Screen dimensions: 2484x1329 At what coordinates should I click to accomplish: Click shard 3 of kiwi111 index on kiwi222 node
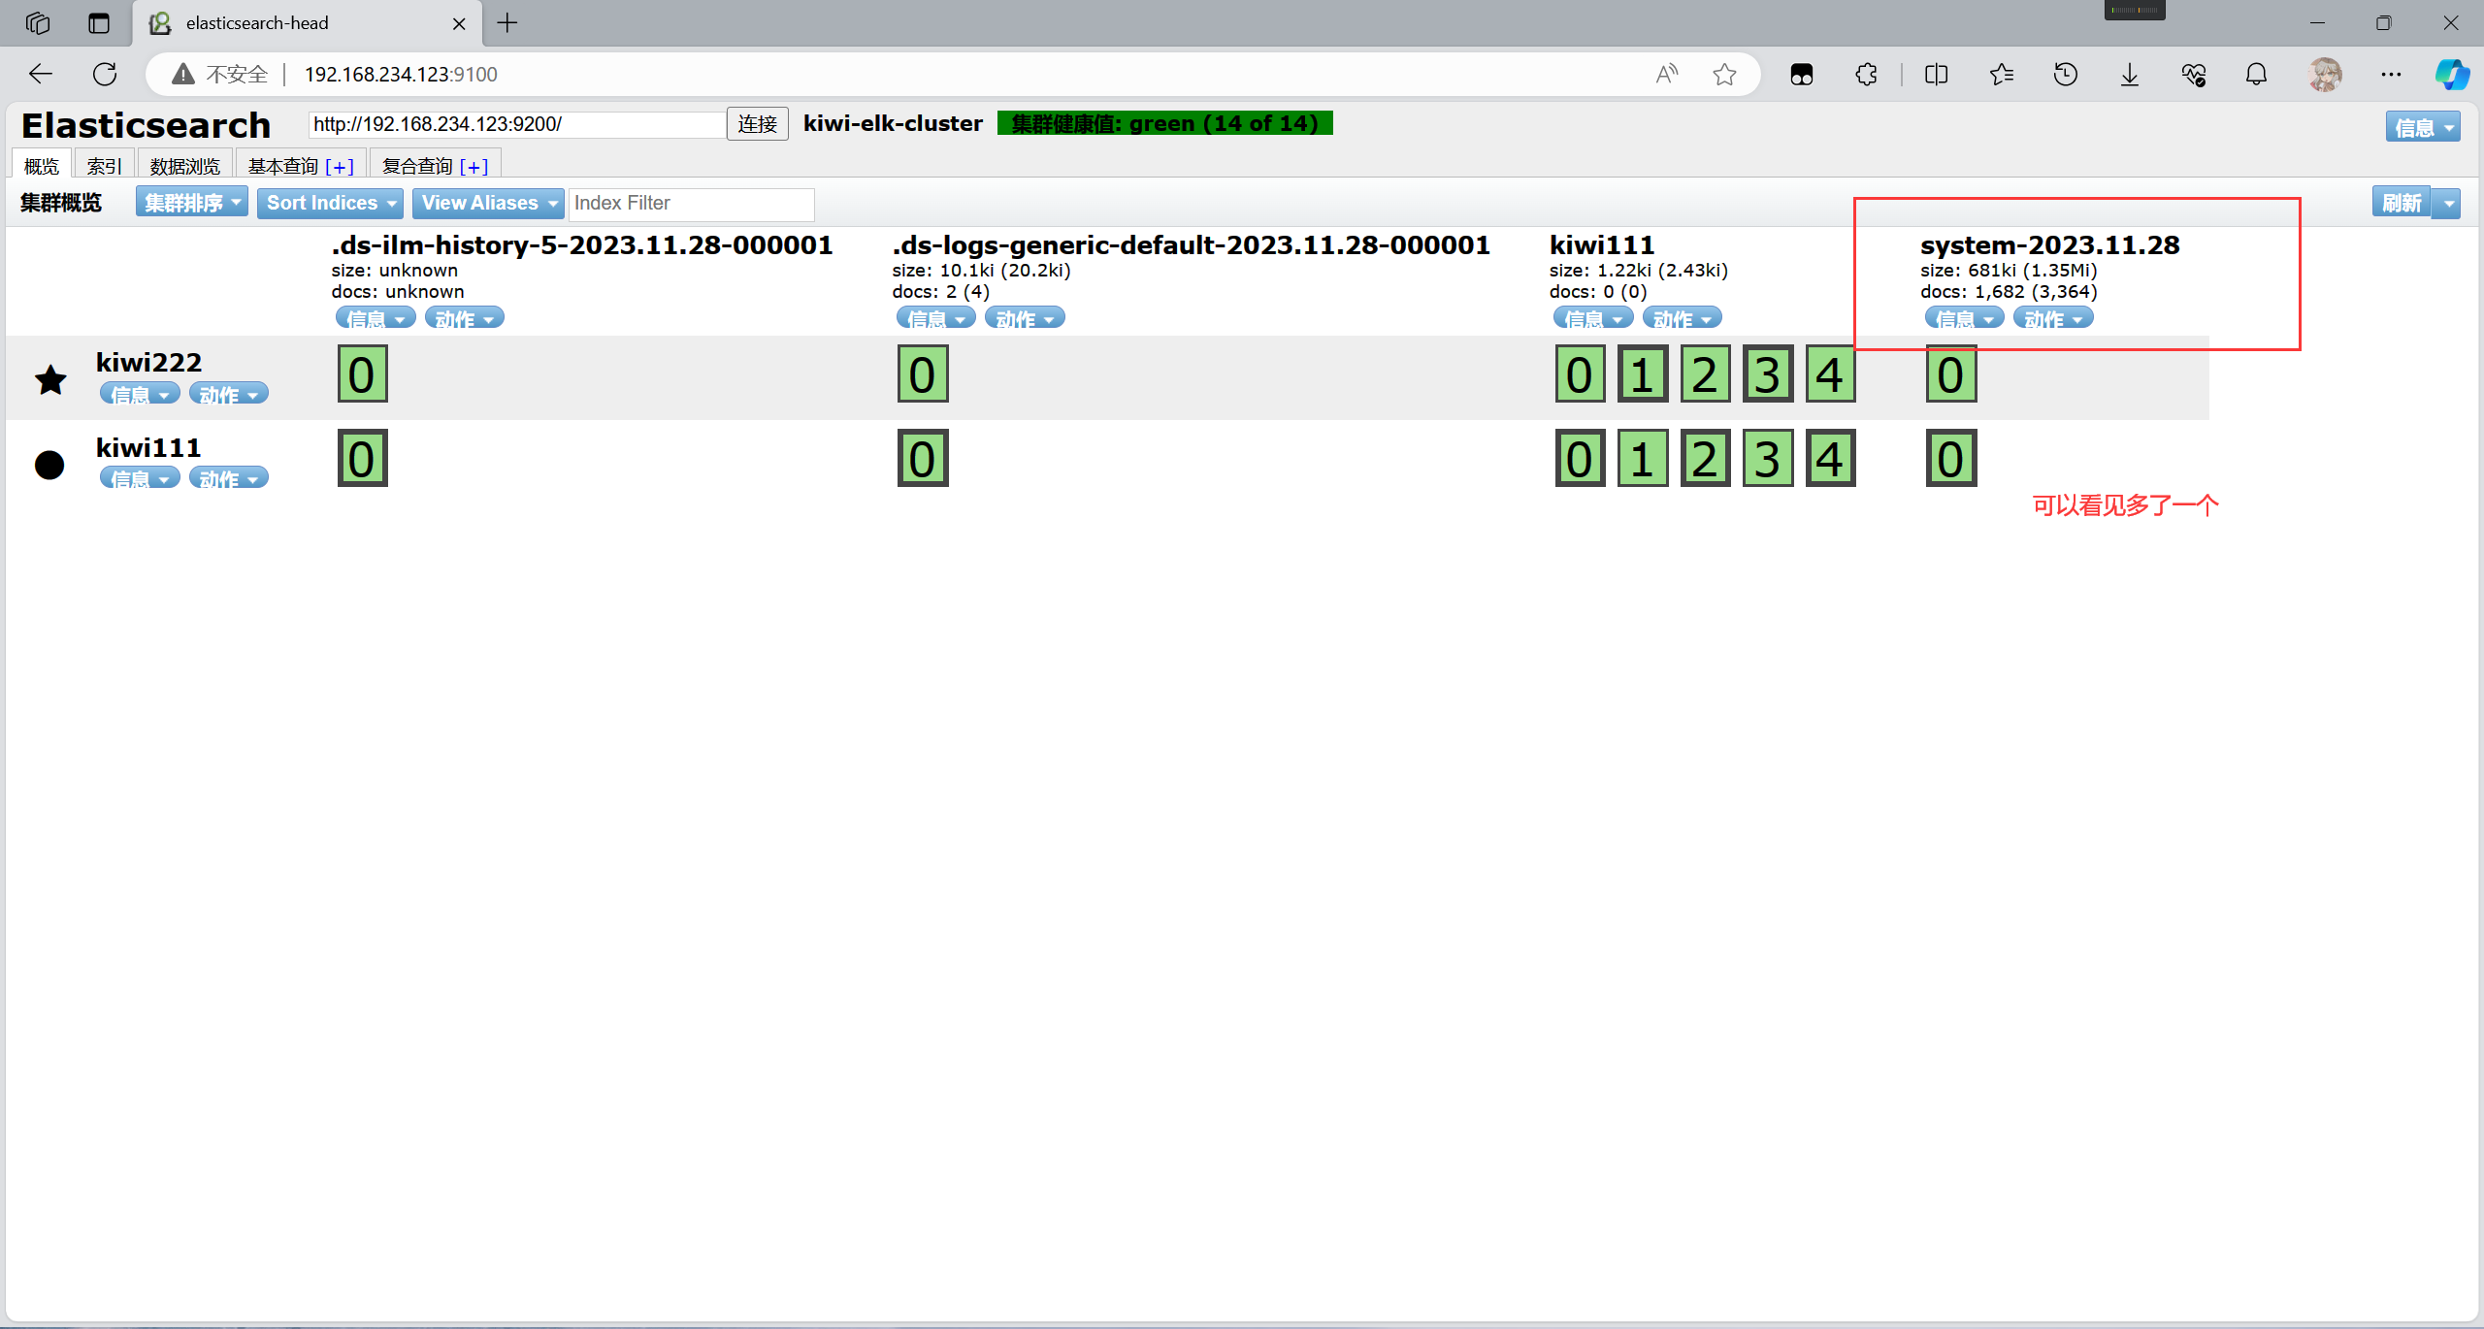point(1767,374)
